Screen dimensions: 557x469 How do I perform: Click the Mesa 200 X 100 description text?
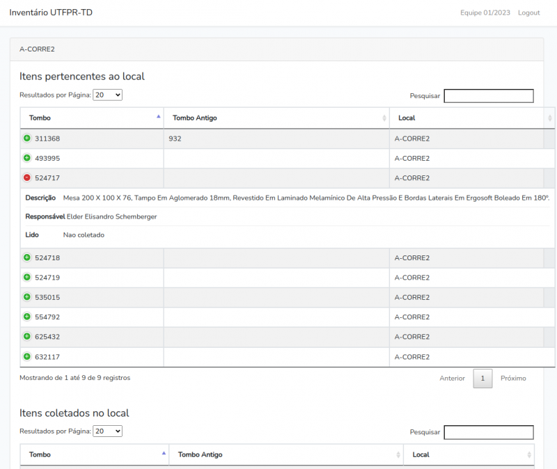click(306, 198)
